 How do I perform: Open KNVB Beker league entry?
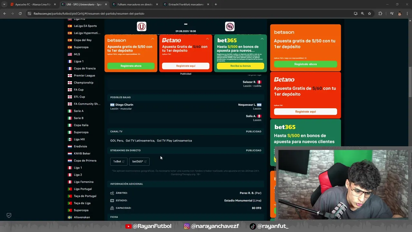tap(82, 153)
